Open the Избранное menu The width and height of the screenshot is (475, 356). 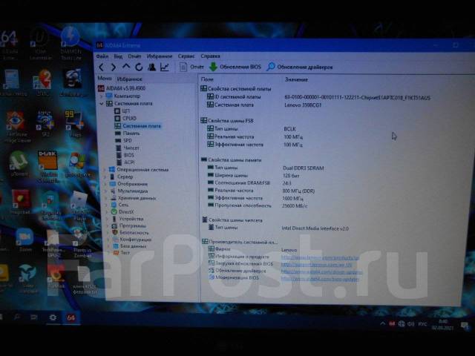click(160, 56)
